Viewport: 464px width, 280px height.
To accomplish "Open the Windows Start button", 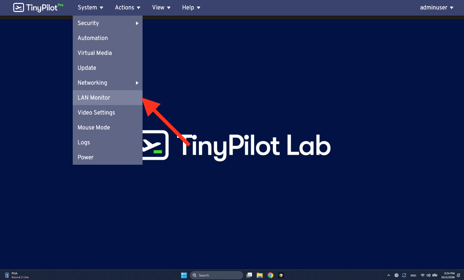I will click(184, 275).
